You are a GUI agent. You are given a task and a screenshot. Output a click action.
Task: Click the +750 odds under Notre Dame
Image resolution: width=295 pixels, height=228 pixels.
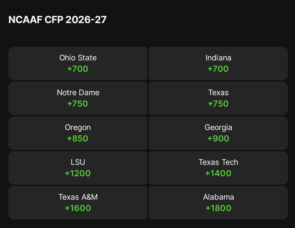coord(78,104)
